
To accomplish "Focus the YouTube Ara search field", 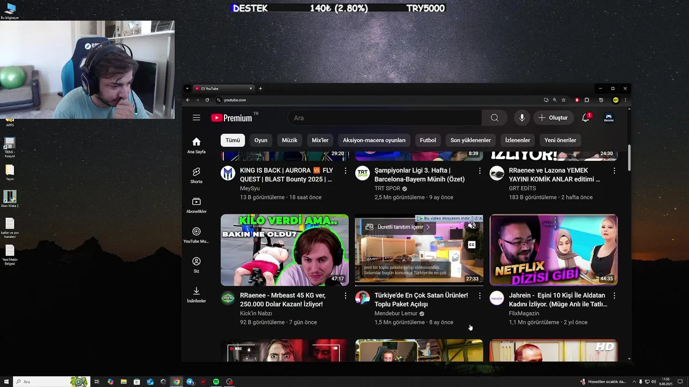I will click(385, 118).
